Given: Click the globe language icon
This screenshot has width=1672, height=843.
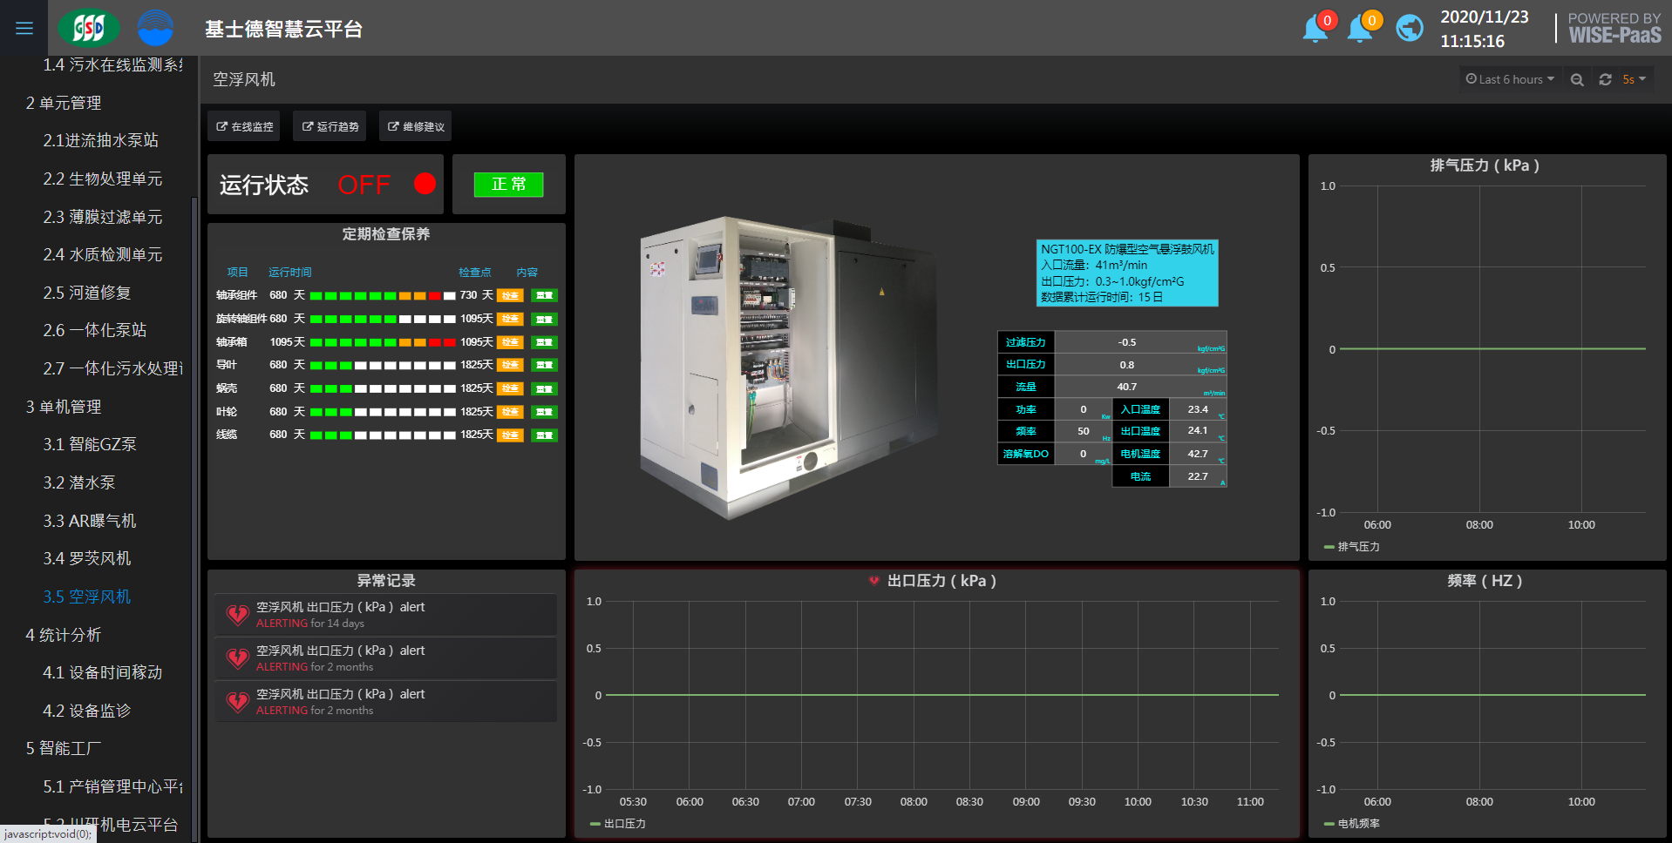Looking at the screenshot, I should pyautogui.click(x=1409, y=29).
